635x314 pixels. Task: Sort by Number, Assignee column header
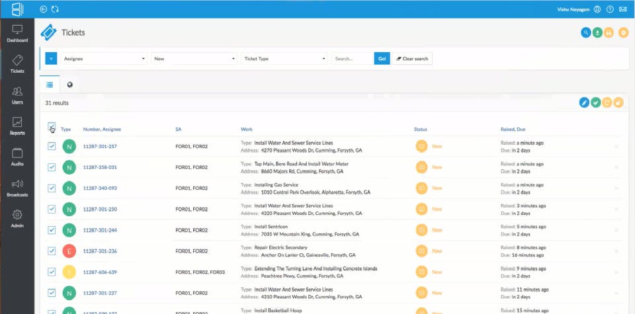pyautogui.click(x=102, y=130)
